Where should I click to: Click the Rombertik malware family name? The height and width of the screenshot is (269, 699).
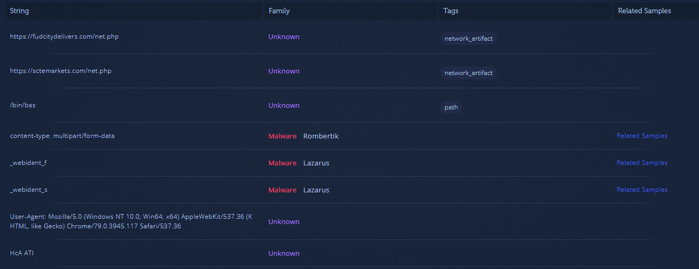pos(321,136)
